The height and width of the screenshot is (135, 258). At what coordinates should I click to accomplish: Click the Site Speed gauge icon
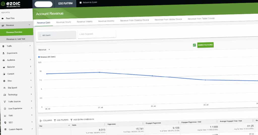5,88
